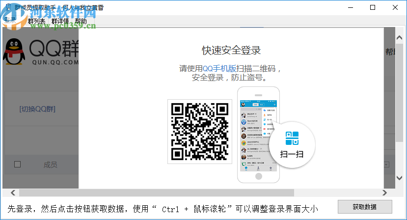Viewport: 407px width, 220px height.
Task: Click the application icon in the title bar
Action: (8, 7)
